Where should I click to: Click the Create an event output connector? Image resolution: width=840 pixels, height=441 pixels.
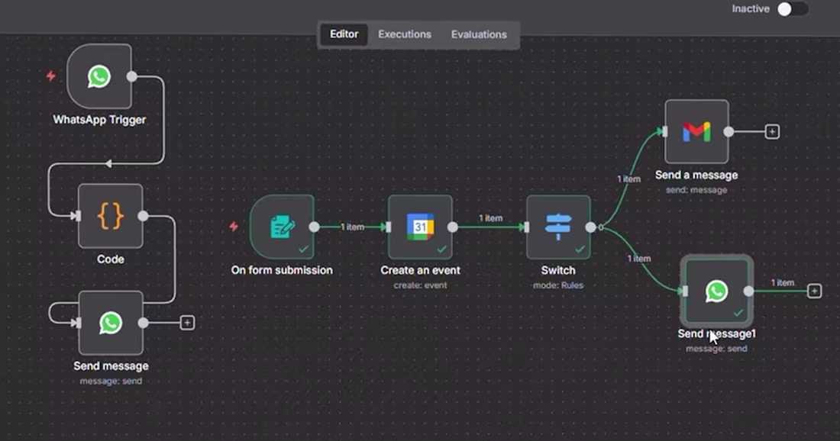(x=453, y=227)
